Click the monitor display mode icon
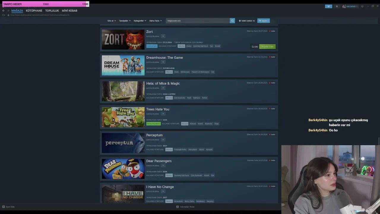 [362, 6]
